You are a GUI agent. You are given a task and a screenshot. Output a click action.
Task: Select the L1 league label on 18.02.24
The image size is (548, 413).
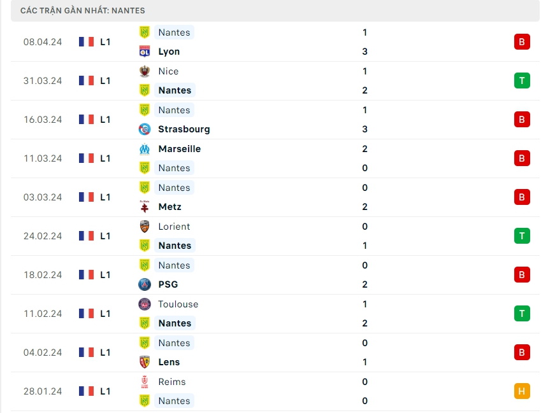105,275
